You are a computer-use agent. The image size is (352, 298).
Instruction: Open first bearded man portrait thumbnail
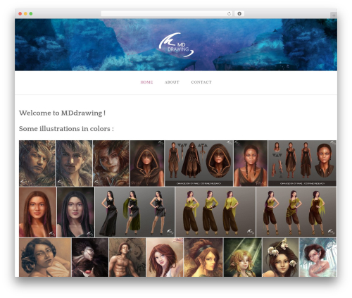[x=37, y=163]
